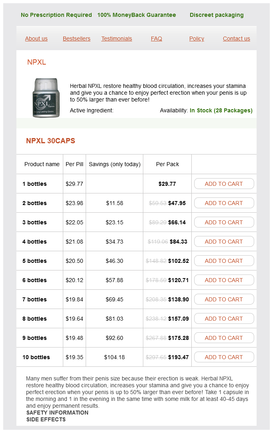
Task: Click the NPXL product title
Action: (37, 62)
